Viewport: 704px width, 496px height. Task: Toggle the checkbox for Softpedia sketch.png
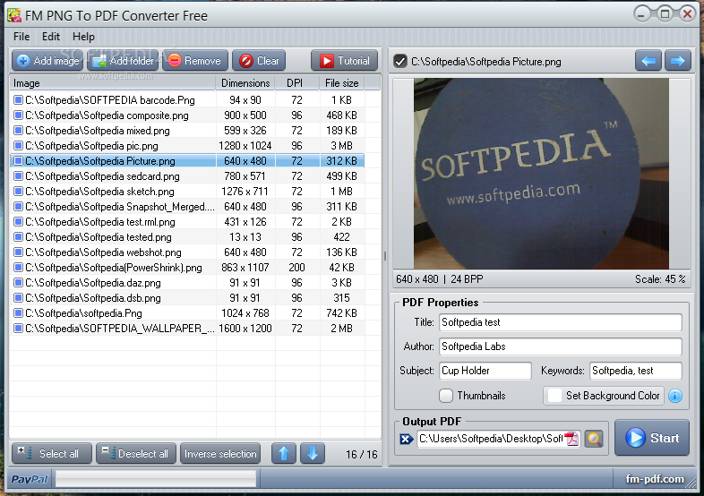[x=18, y=192]
